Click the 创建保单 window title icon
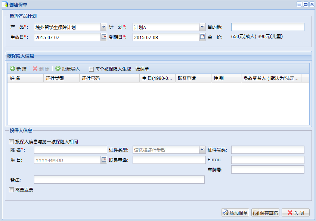This screenshot has width=316, height=221. coord(5,4)
